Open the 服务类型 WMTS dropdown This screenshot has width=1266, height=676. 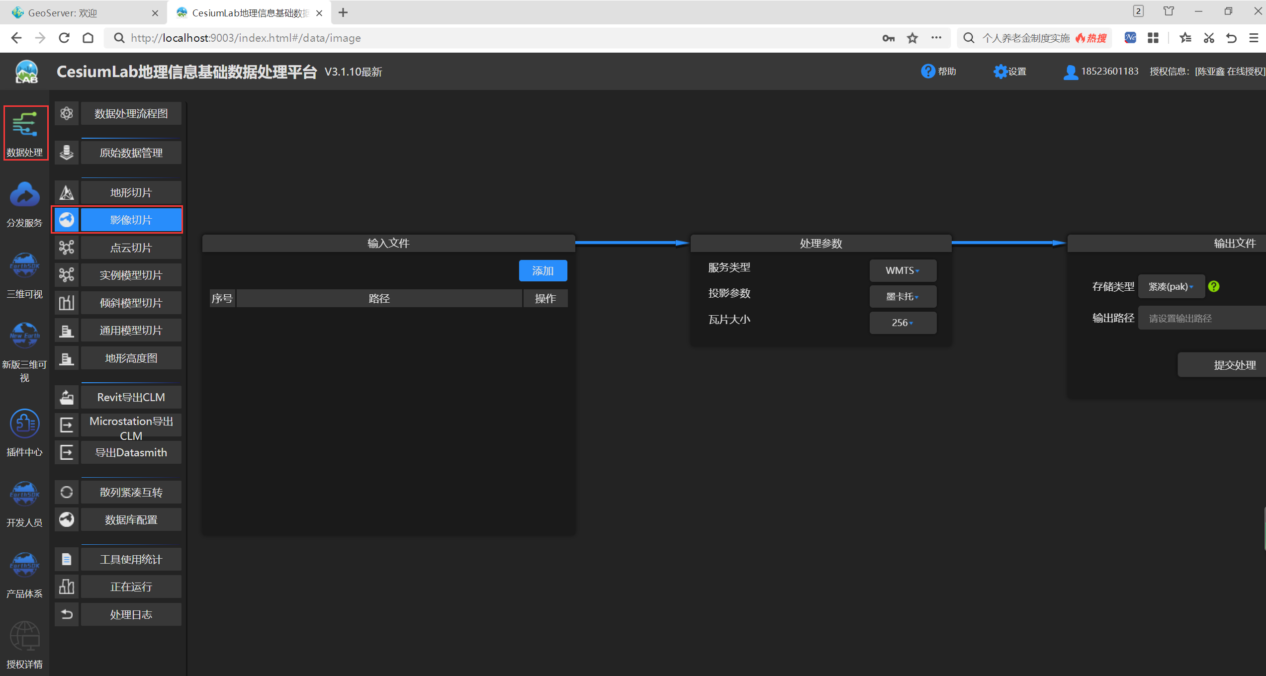[x=903, y=270]
